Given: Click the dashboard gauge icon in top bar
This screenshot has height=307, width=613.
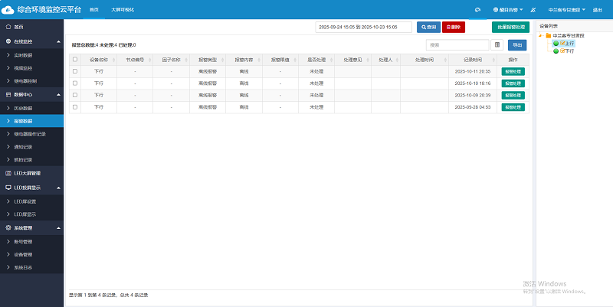Looking at the screenshot, I should click(477, 10).
